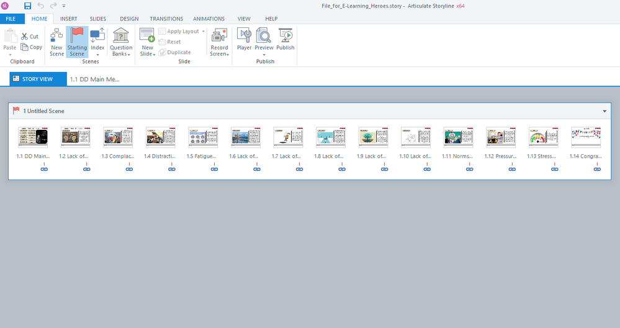Select the STORY VIEW tab
The height and width of the screenshot is (328, 620).
38,79
